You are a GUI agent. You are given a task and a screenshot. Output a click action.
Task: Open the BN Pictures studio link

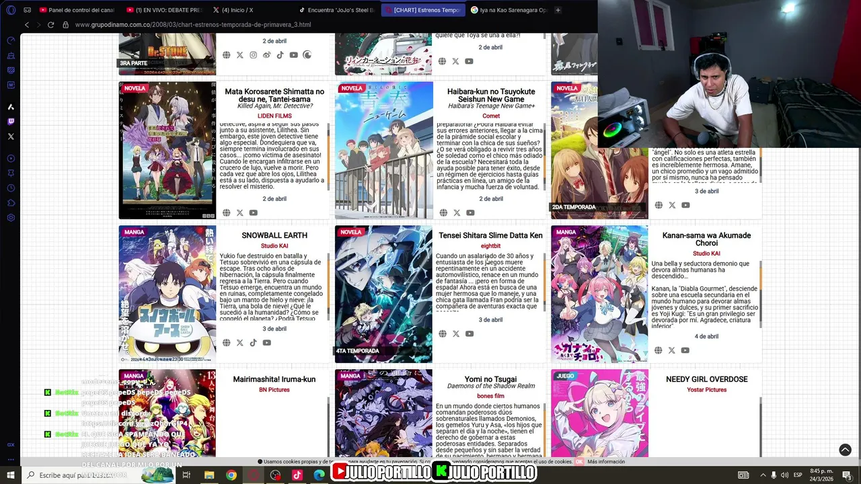tap(274, 390)
